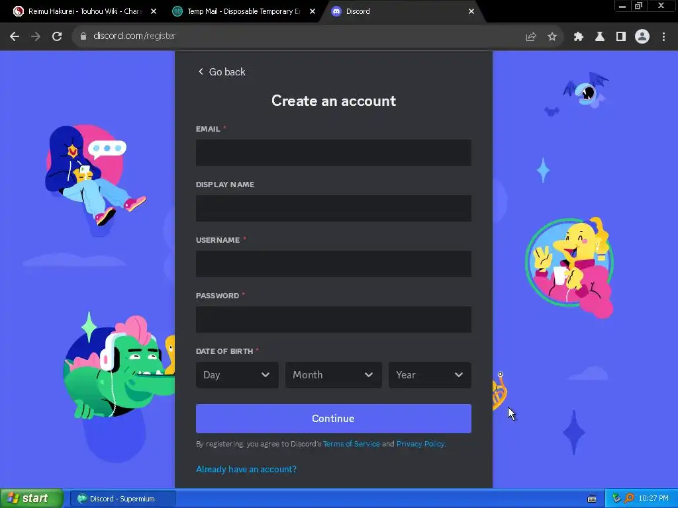Click the padlock site info icon
Screen dimensions: 678x508
83,36
